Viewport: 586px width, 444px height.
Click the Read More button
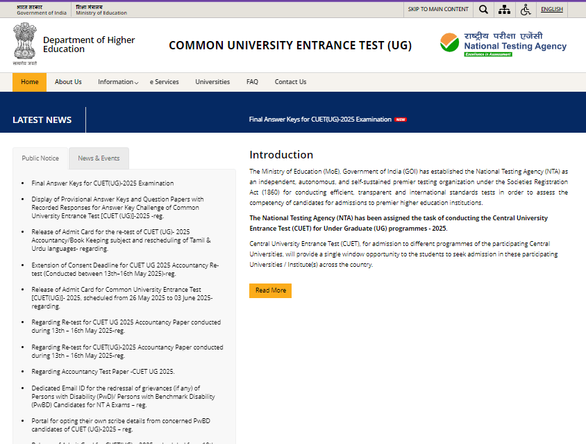click(x=270, y=290)
